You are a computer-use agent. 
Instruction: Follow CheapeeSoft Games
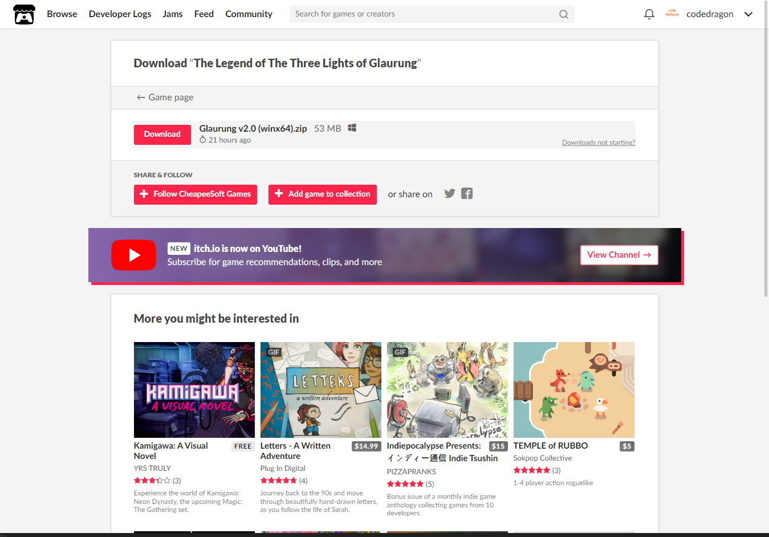[196, 194]
